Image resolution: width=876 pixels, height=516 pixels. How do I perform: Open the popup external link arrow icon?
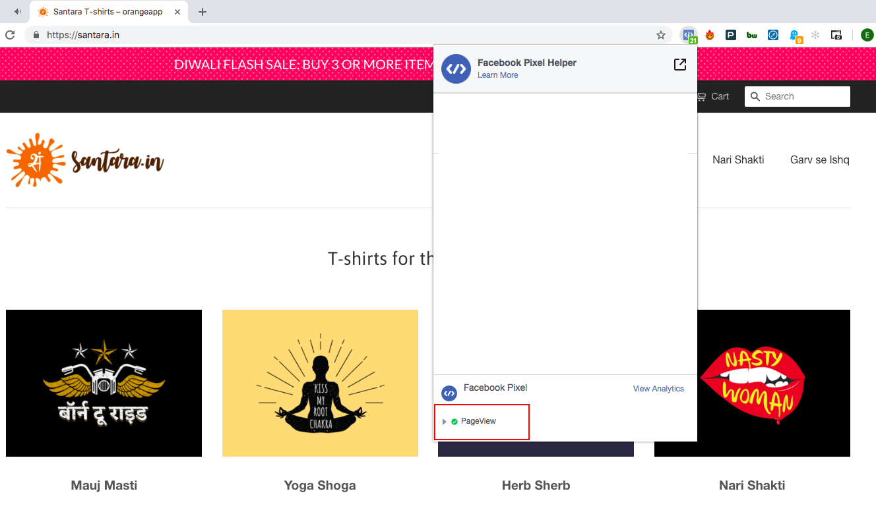pyautogui.click(x=679, y=65)
